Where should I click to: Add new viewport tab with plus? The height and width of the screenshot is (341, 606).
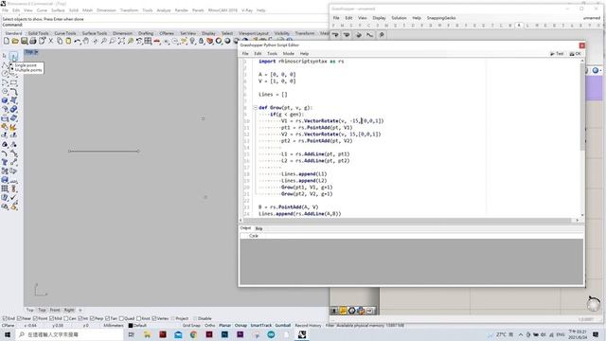[x=80, y=310]
